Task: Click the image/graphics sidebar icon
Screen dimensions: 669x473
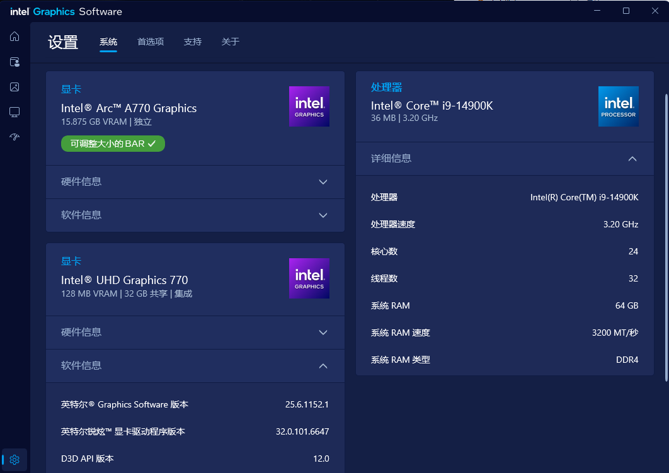Action: pos(14,87)
